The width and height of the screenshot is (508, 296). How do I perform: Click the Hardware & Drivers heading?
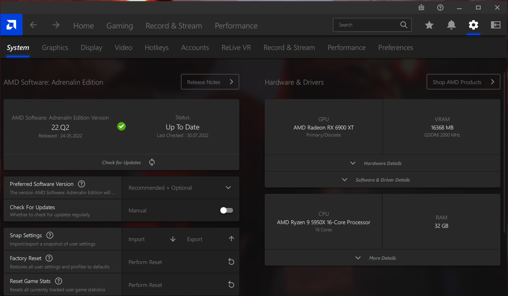[294, 82]
